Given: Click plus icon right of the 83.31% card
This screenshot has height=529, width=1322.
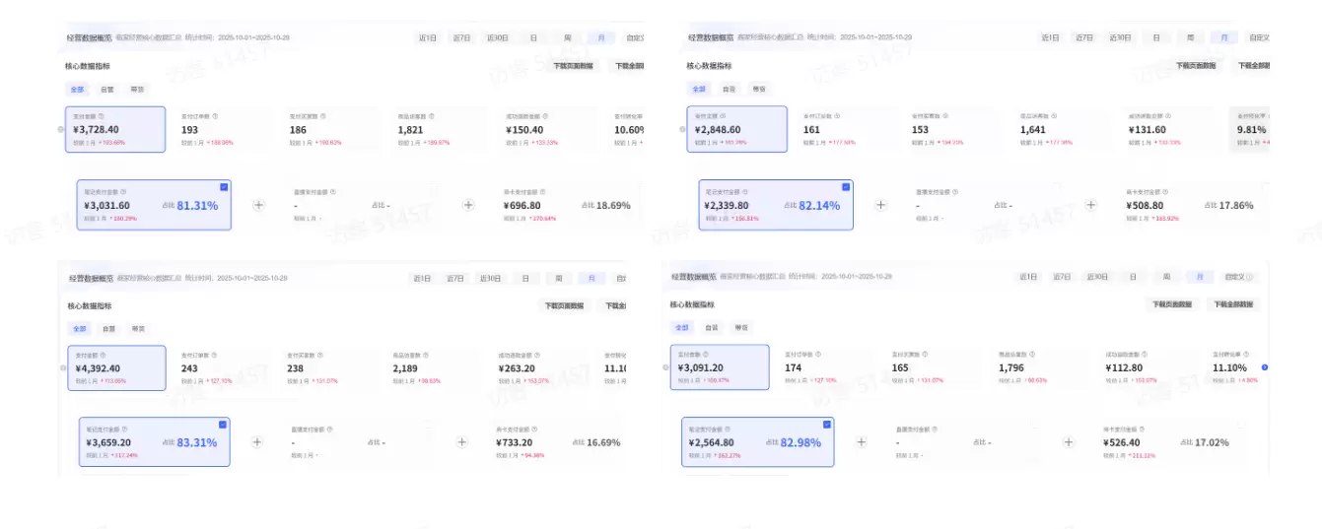Looking at the screenshot, I should coord(257,442).
